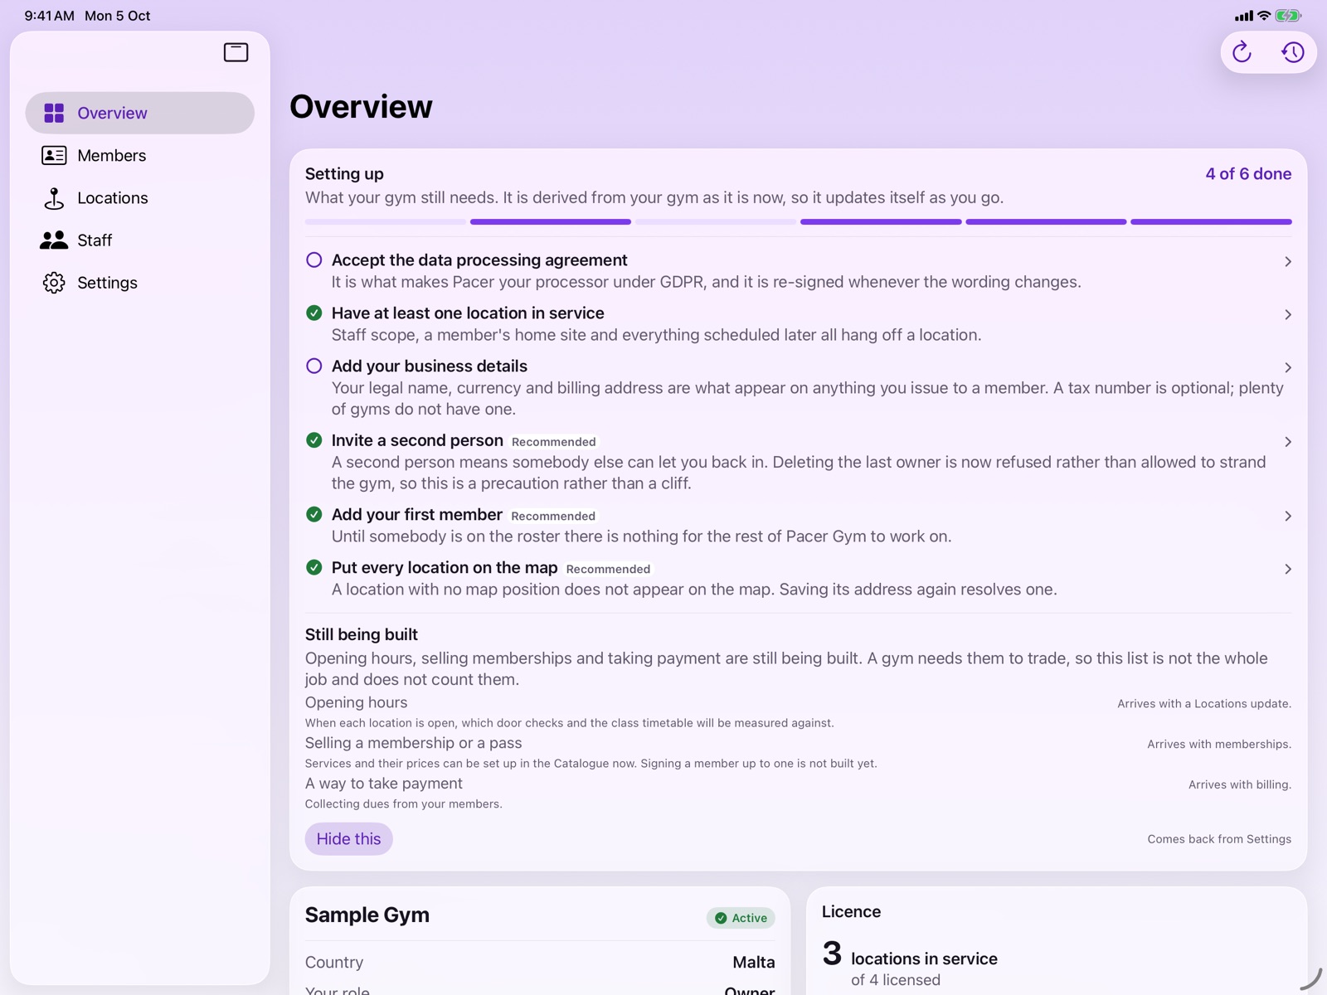The height and width of the screenshot is (995, 1327).
Task: Click the refresh arrow icon
Action: [x=1242, y=52]
